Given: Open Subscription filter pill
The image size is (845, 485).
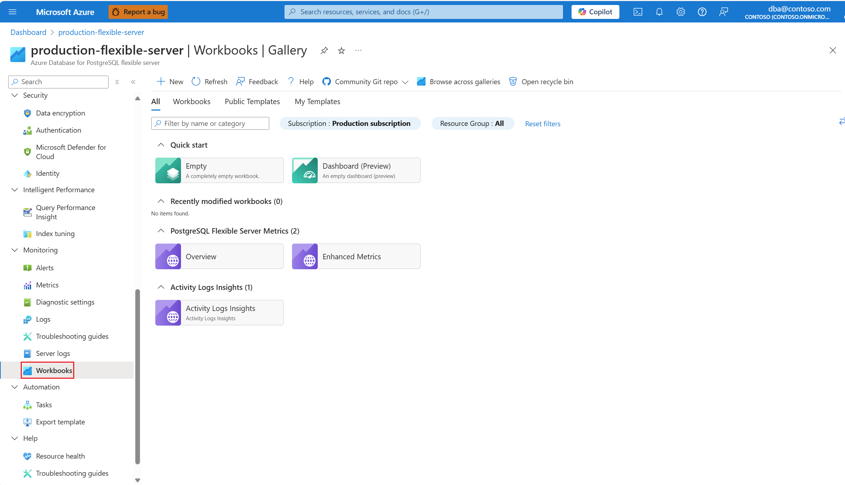Looking at the screenshot, I should pyautogui.click(x=349, y=123).
